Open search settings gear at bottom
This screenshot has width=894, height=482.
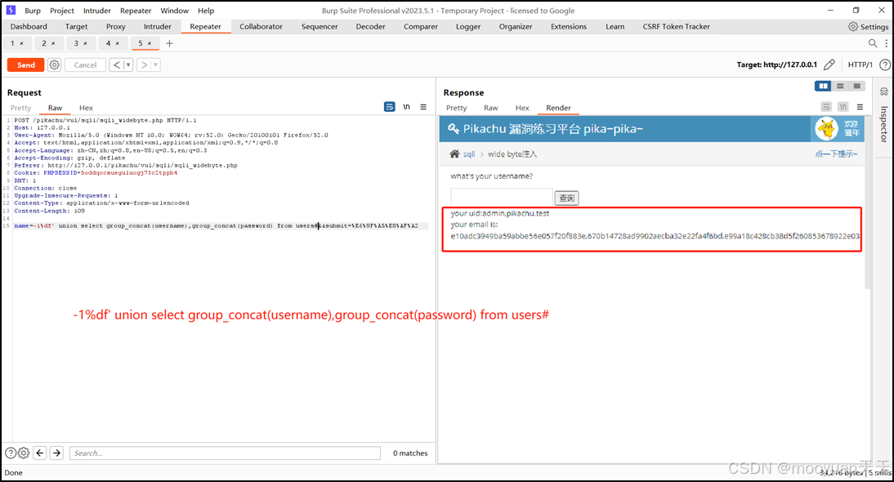coord(24,453)
